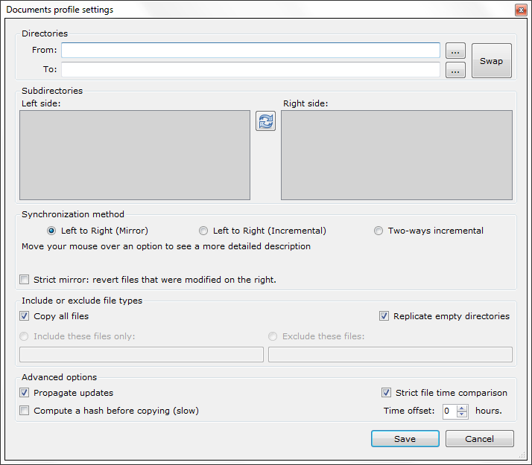Enable Compute a hash before copying

coord(25,411)
